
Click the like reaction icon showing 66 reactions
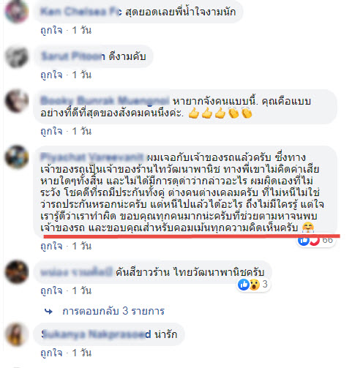click(304, 241)
